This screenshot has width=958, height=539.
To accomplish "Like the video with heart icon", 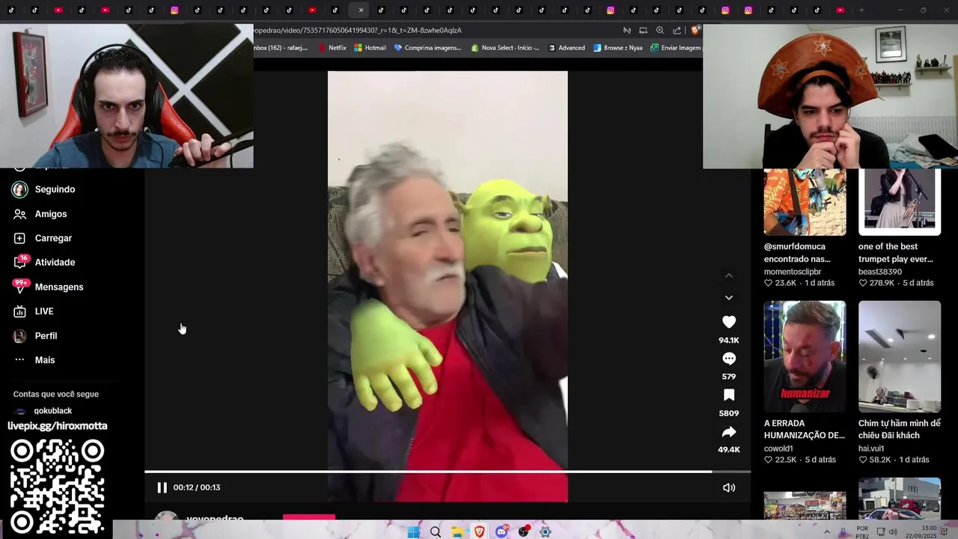I will (729, 322).
